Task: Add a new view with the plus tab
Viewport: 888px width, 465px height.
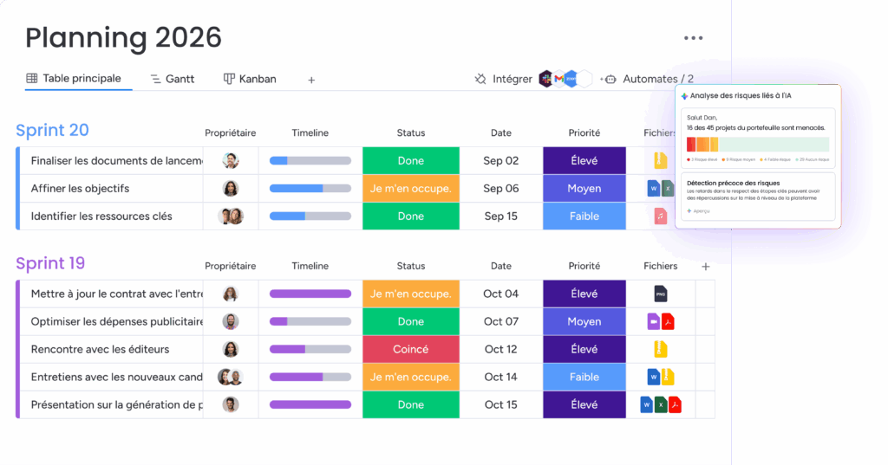Action: (x=311, y=80)
